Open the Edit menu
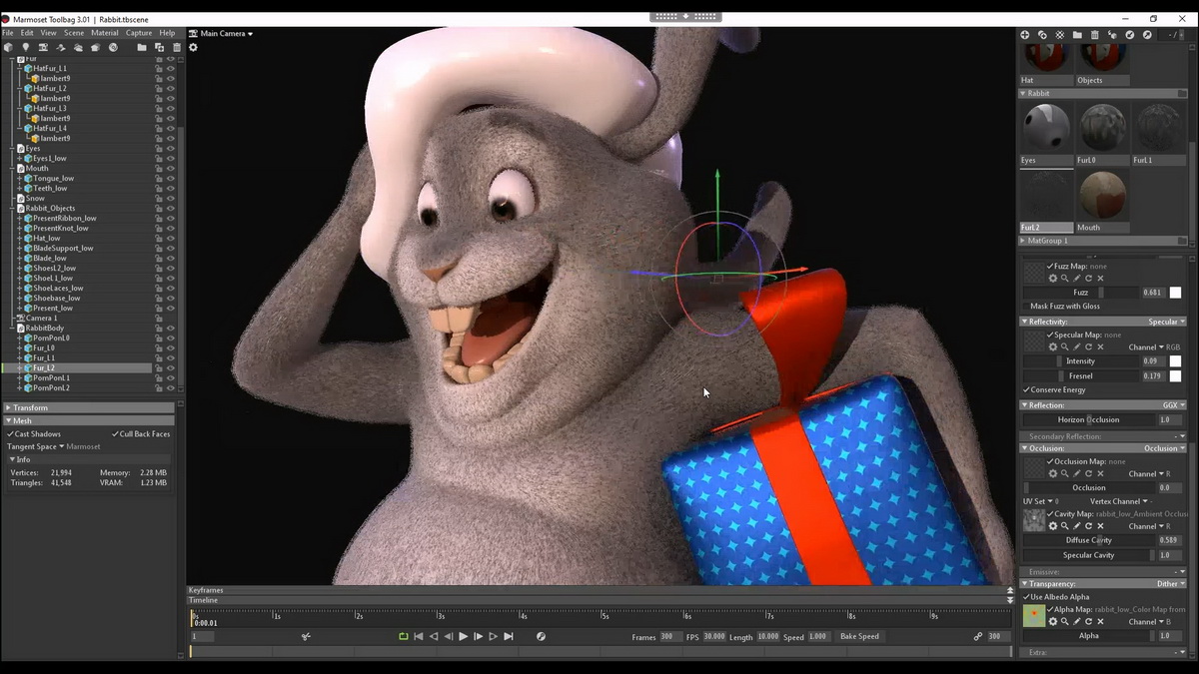 point(27,33)
